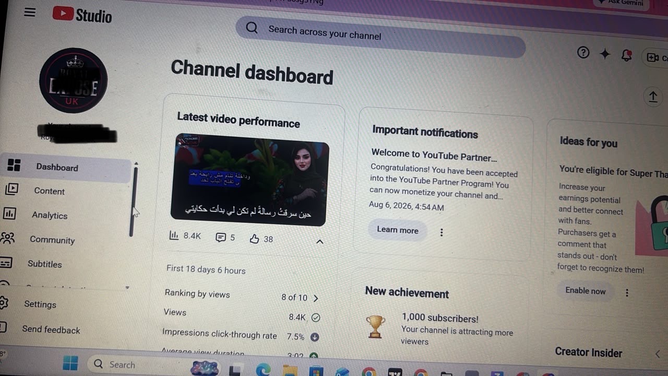
Task: Click the 'First 18 days 6 hours' text
Action: coord(206,269)
